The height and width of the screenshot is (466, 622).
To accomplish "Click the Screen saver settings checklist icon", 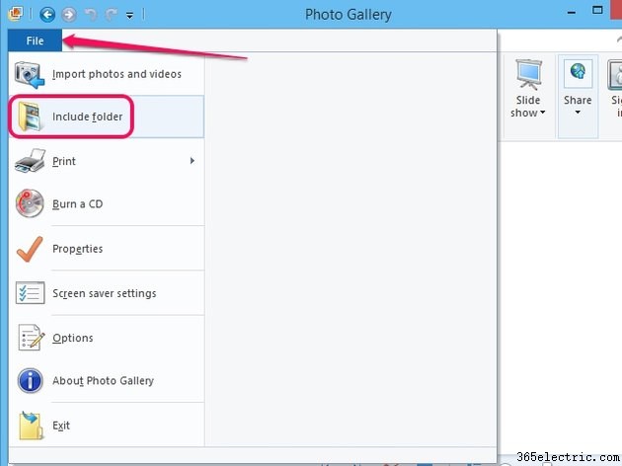I will pos(31,293).
